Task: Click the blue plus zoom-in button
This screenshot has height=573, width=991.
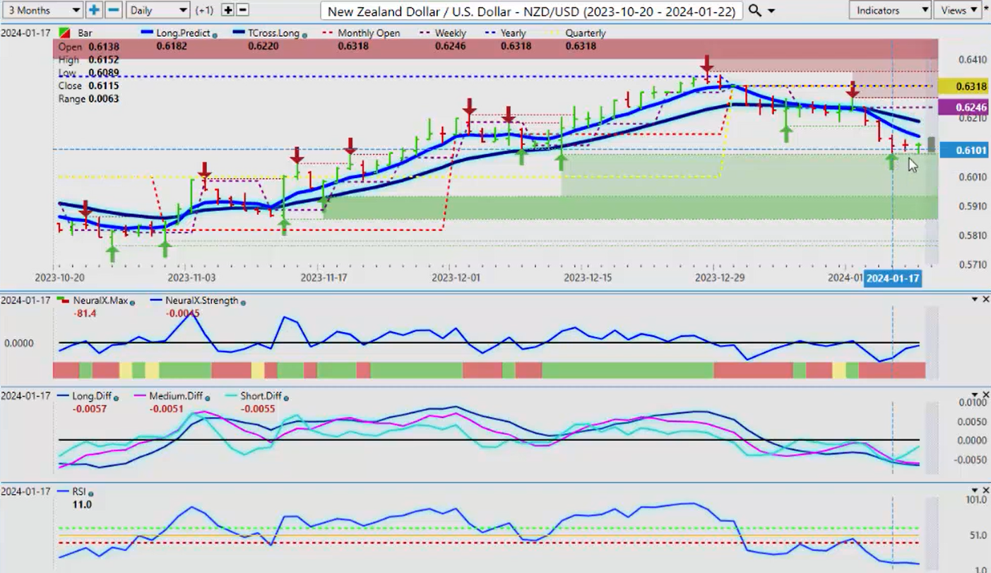Action: pyautogui.click(x=94, y=10)
